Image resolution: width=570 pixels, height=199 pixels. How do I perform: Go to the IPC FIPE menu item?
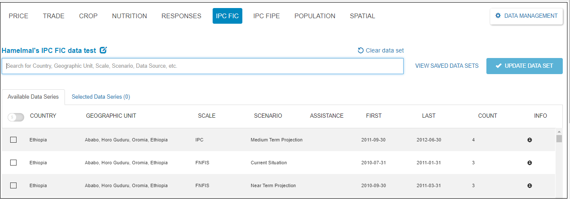pyautogui.click(x=267, y=16)
